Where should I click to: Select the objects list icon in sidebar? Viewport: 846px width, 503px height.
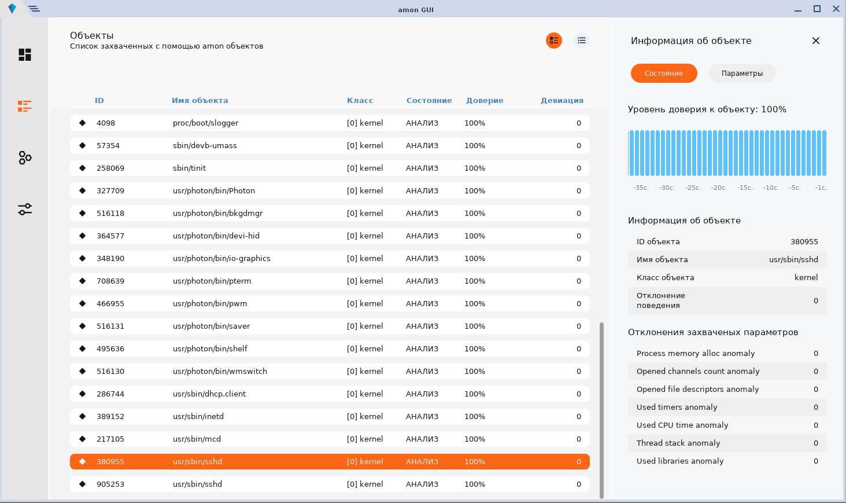[x=24, y=106]
